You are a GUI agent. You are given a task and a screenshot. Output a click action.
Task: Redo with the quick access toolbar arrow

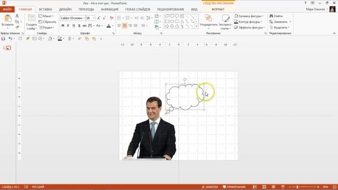(20, 39)
